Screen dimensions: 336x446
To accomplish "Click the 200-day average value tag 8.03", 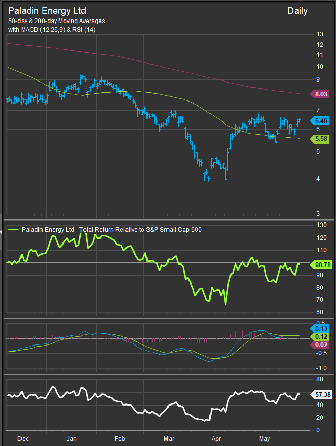I will point(321,94).
